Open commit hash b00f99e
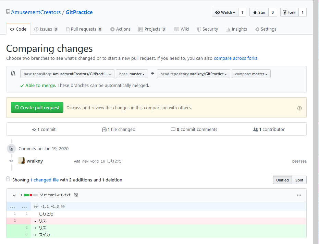This screenshot has height=244, width=319. coord(299,162)
